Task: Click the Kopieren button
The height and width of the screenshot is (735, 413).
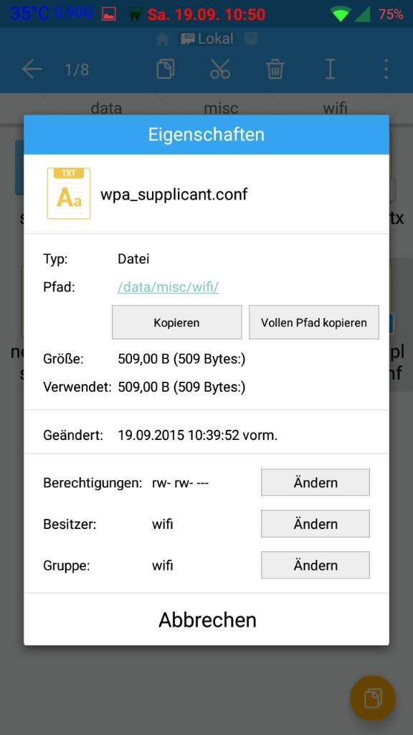Action: click(x=176, y=322)
